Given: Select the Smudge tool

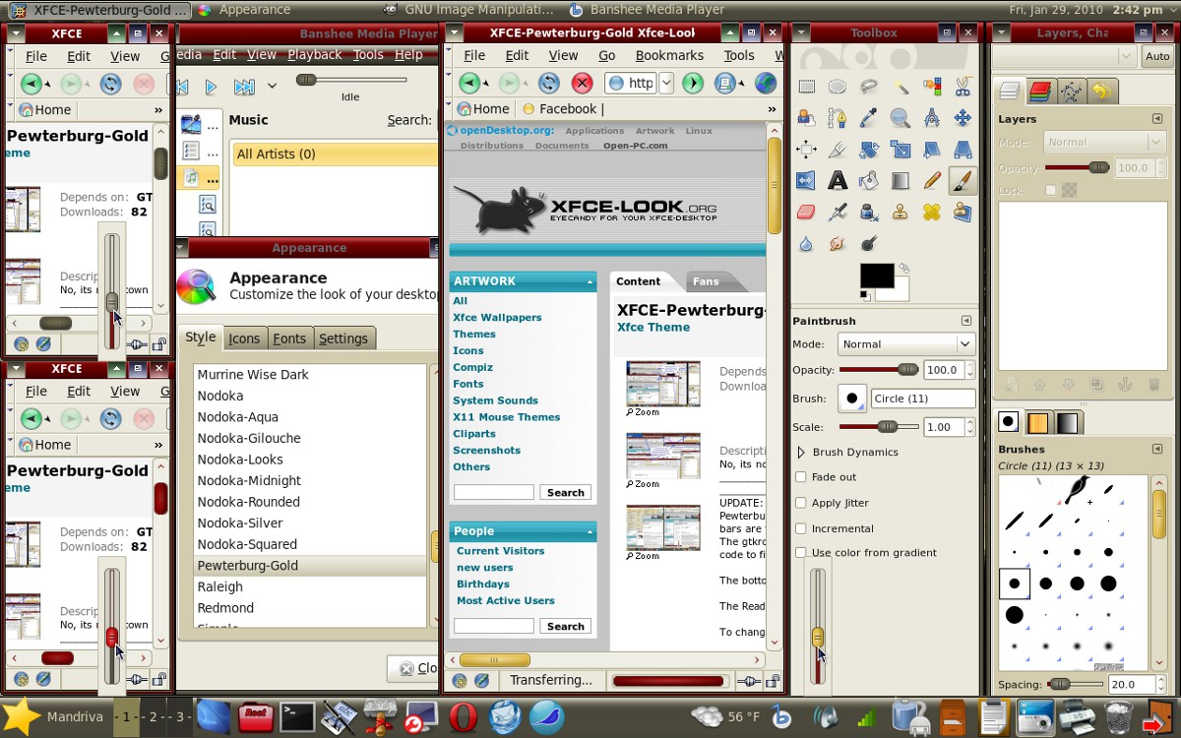Looking at the screenshot, I should (838, 243).
